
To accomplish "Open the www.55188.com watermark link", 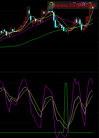I will click(76, 5).
